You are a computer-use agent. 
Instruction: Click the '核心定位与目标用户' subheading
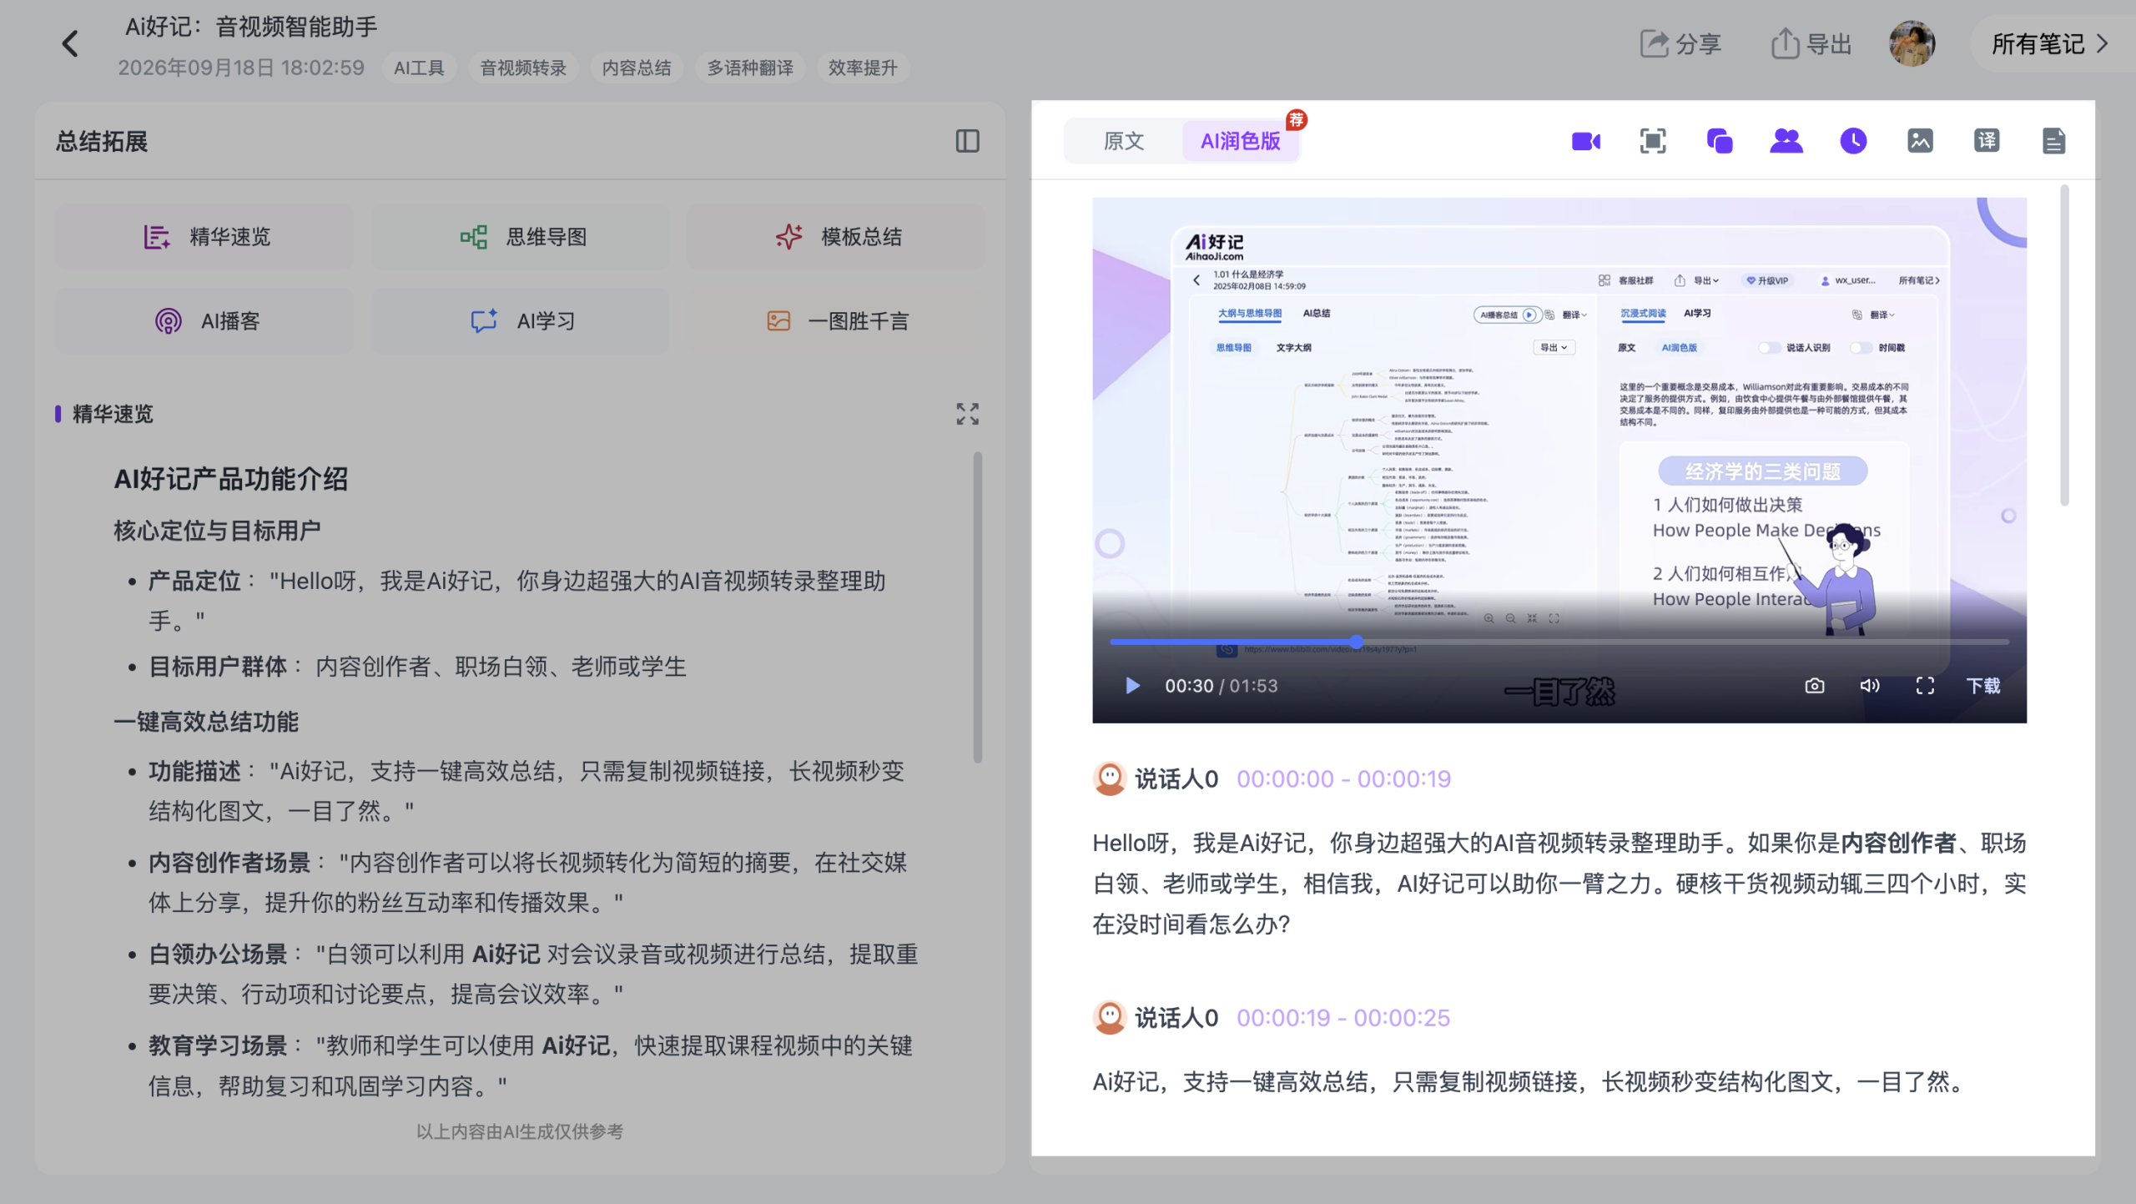pyautogui.click(x=217, y=531)
